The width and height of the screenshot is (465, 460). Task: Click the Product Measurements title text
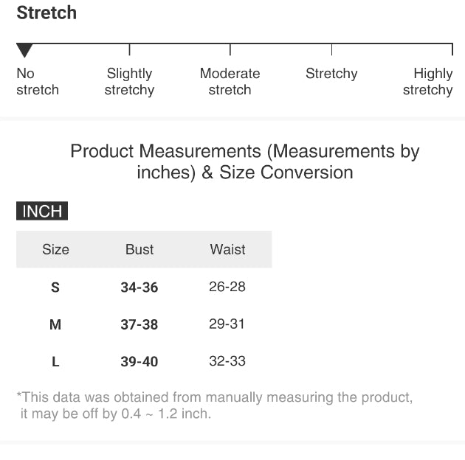pos(245,161)
